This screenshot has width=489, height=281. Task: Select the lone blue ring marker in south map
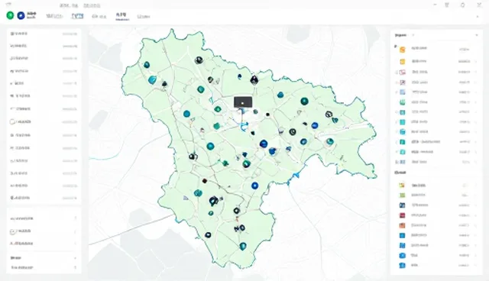(254, 186)
